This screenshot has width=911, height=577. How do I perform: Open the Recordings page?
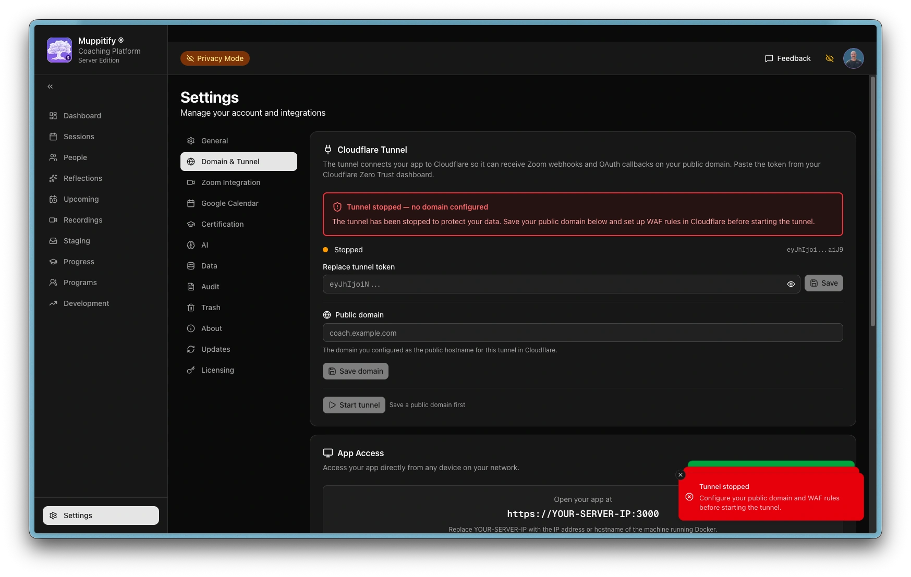[x=82, y=220]
